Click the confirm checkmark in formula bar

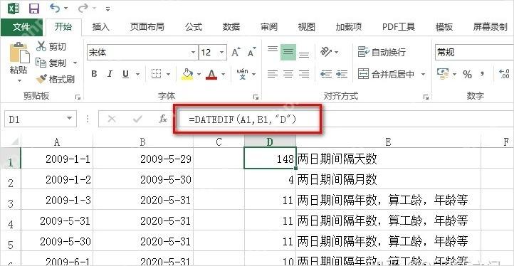[137, 119]
